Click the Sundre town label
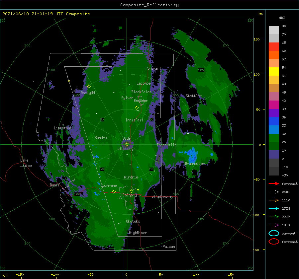This screenshot has width=299, height=279. click(101, 137)
